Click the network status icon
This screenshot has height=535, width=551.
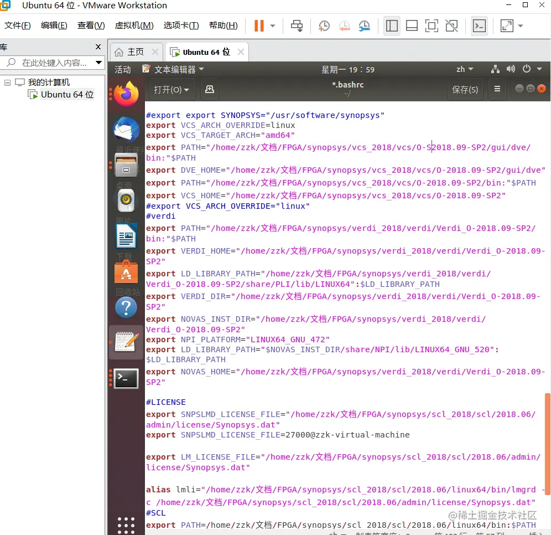tap(495, 69)
